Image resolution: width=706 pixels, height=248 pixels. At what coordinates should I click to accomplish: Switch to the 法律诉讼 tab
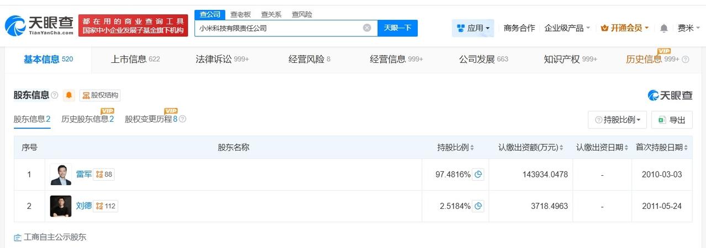click(222, 59)
